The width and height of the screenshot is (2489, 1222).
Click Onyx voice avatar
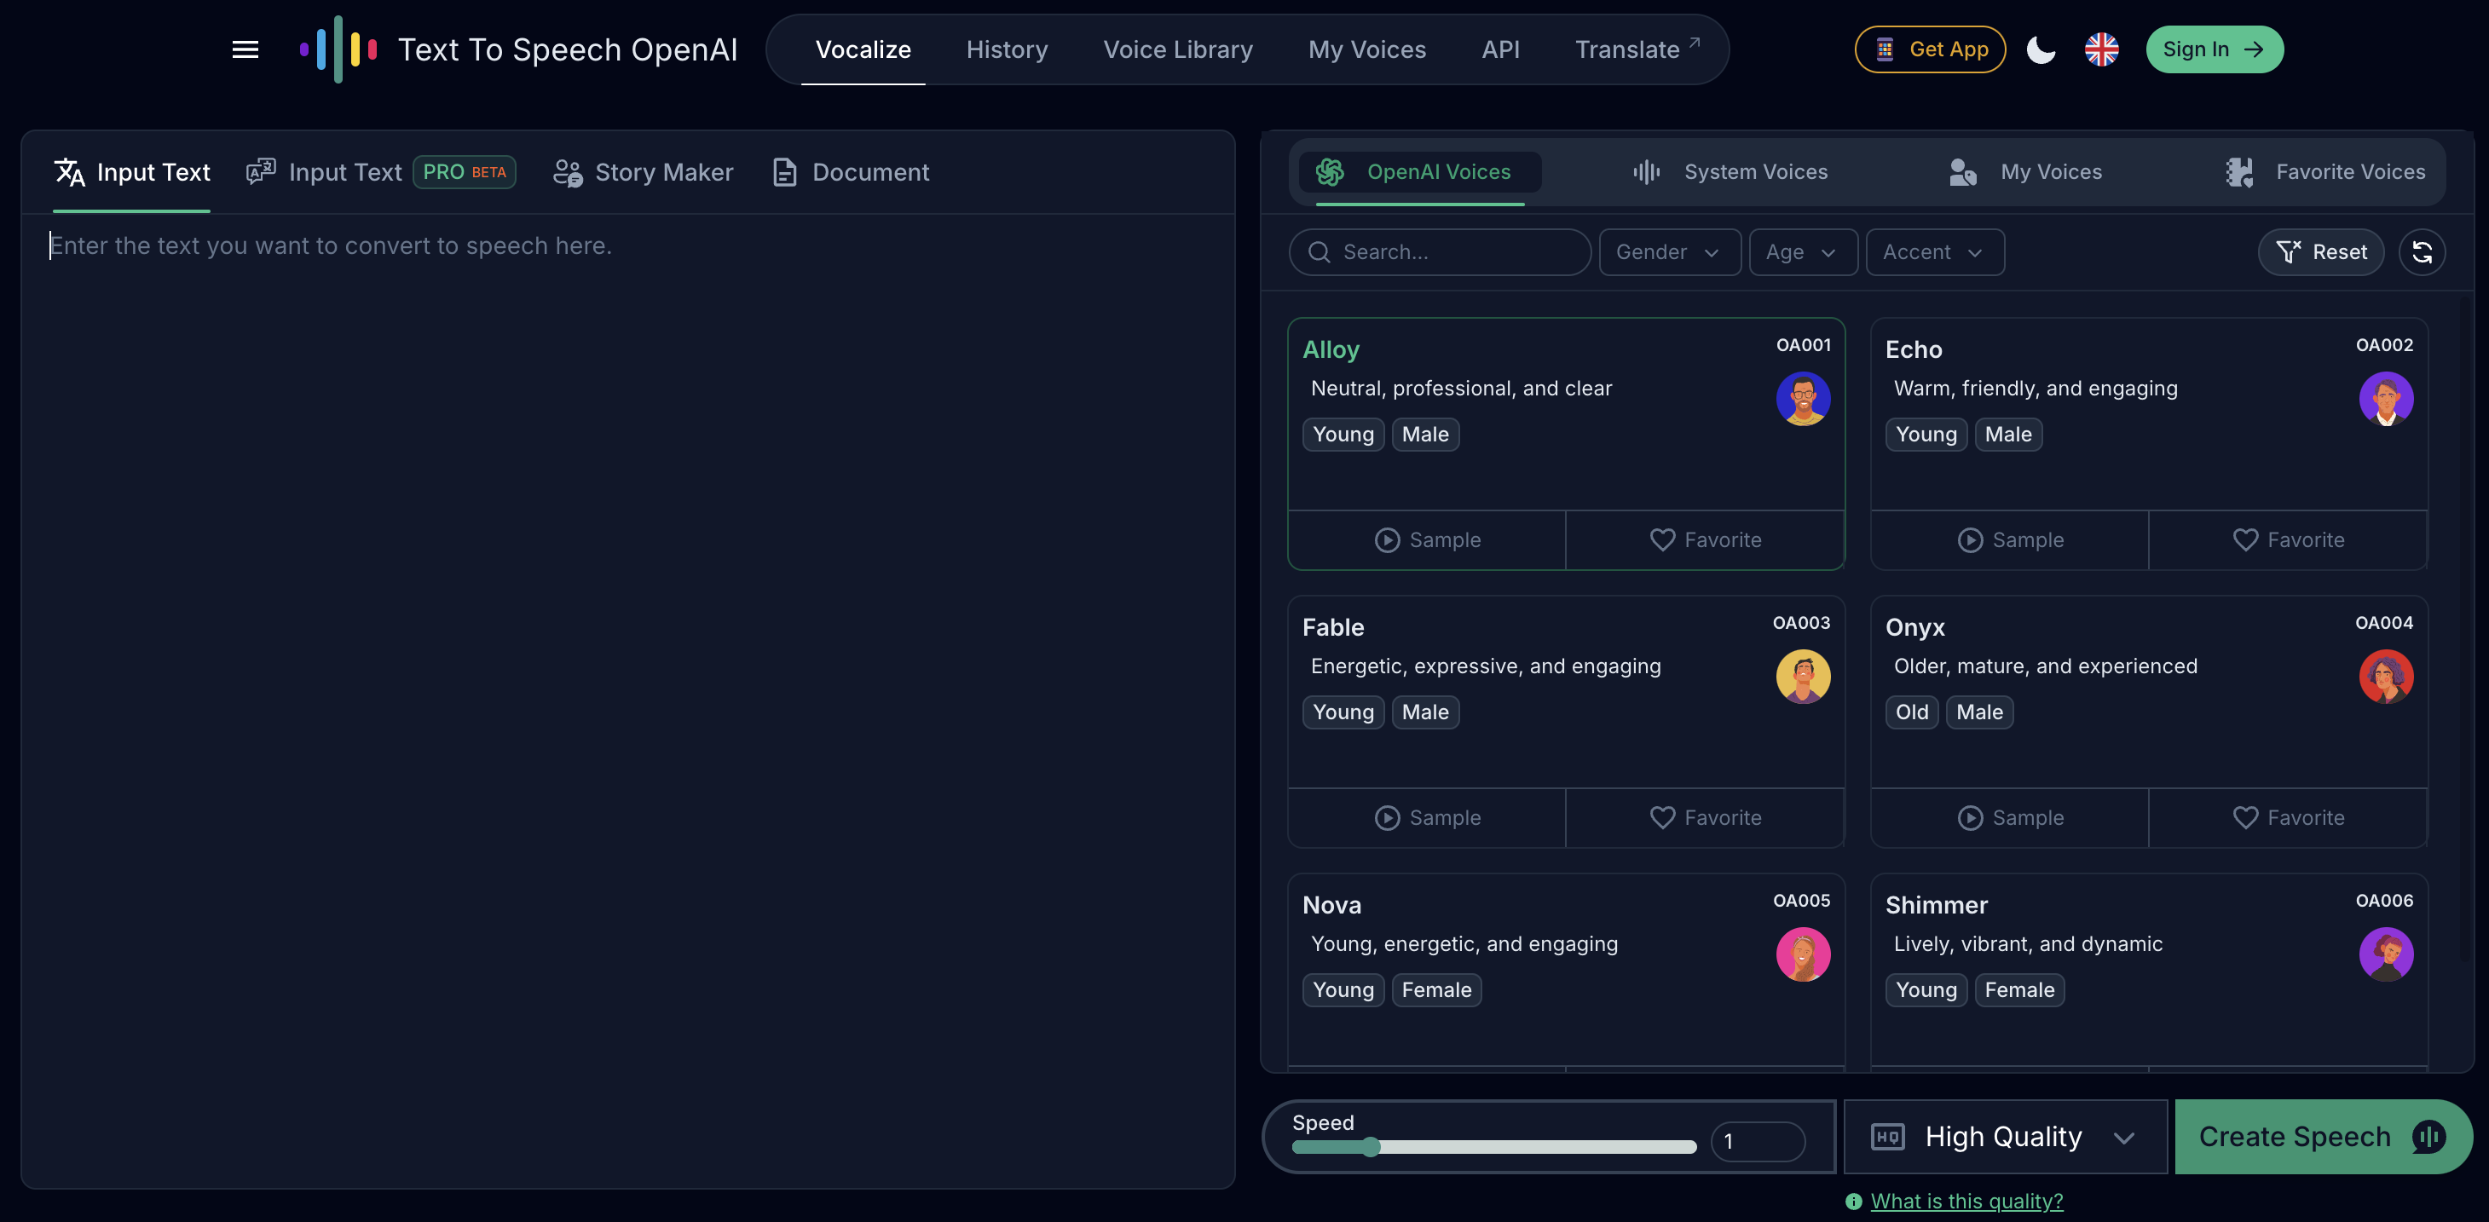pyautogui.click(x=2386, y=677)
